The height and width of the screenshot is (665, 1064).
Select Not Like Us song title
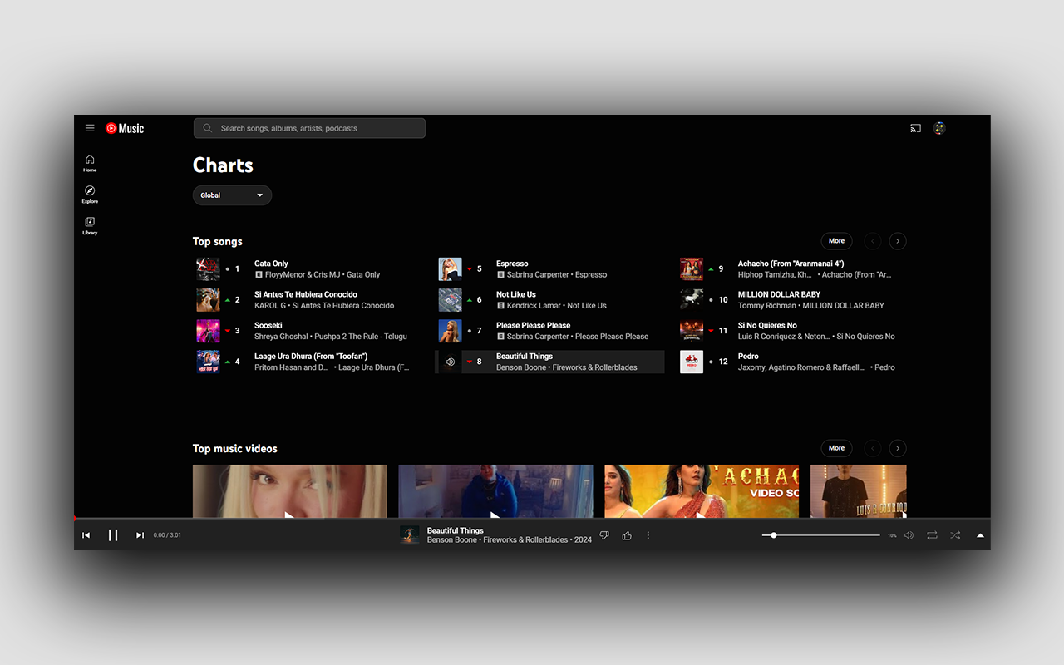tap(516, 294)
